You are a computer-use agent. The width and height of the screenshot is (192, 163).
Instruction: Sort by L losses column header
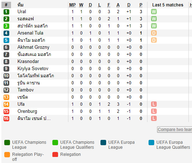click(99, 5)
